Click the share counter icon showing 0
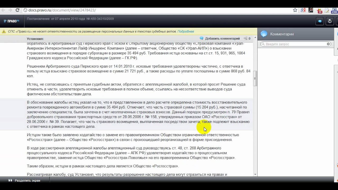 click(247, 39)
